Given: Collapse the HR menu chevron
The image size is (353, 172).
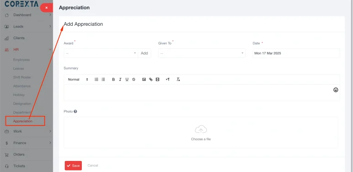Looking at the screenshot, I should click(50, 50).
